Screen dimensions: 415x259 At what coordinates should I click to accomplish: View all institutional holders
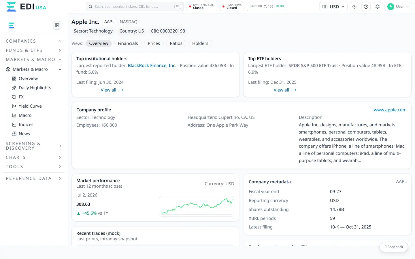(x=112, y=90)
